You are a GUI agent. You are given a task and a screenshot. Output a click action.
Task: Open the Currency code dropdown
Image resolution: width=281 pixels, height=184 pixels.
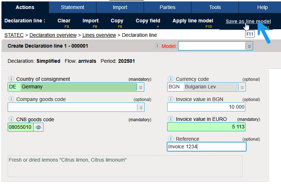point(242,87)
